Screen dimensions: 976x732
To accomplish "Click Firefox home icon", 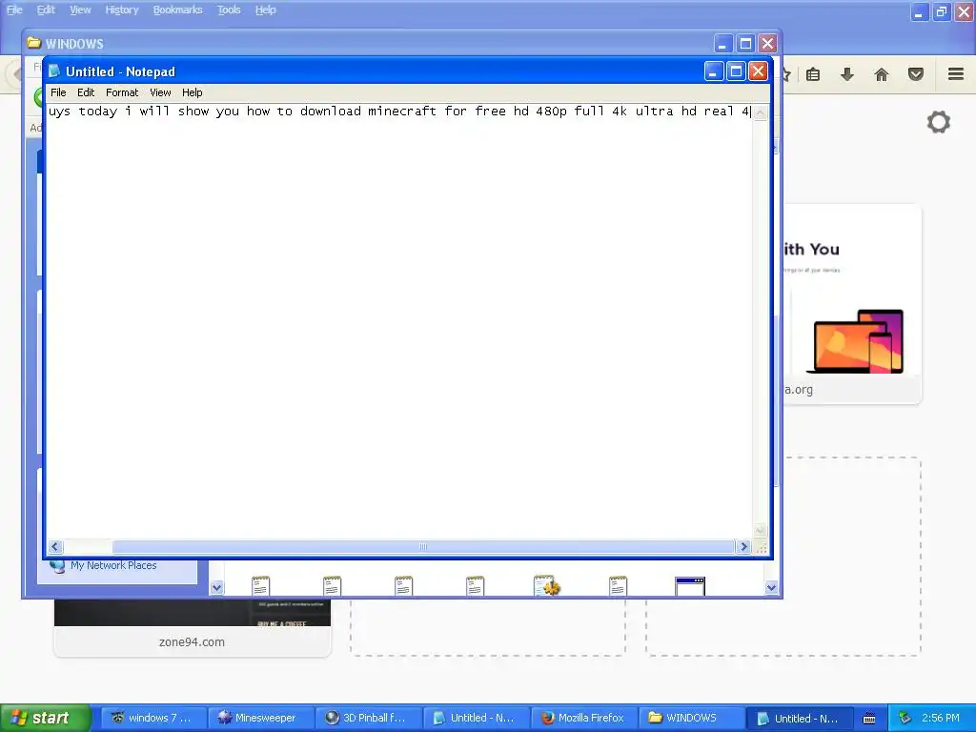I will 882,74.
